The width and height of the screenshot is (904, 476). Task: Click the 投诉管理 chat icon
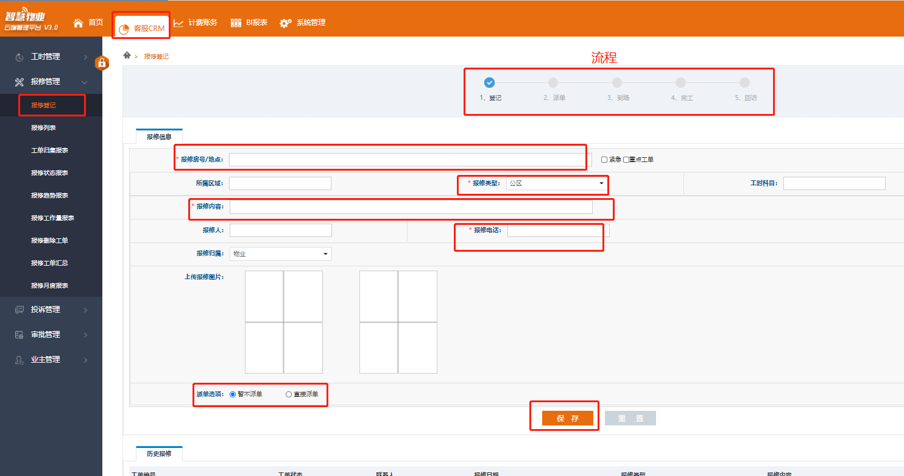click(19, 310)
